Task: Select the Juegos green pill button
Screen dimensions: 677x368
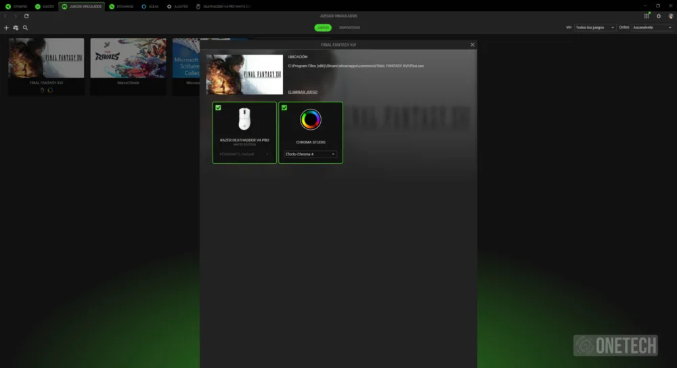Action: click(323, 28)
